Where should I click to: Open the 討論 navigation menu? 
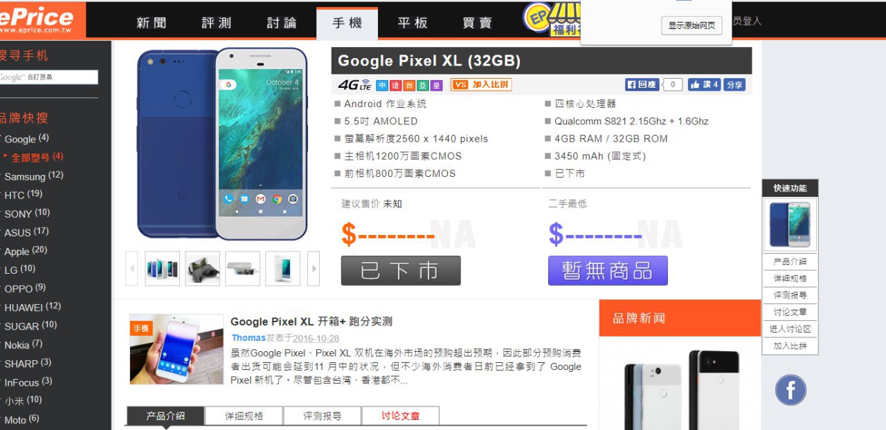click(x=282, y=23)
